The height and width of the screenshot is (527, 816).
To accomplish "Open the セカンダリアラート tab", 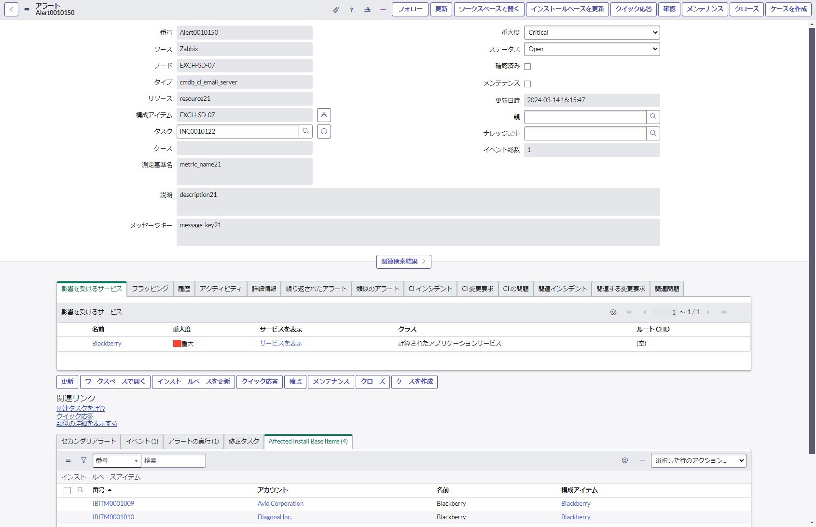I will pyautogui.click(x=89, y=441).
